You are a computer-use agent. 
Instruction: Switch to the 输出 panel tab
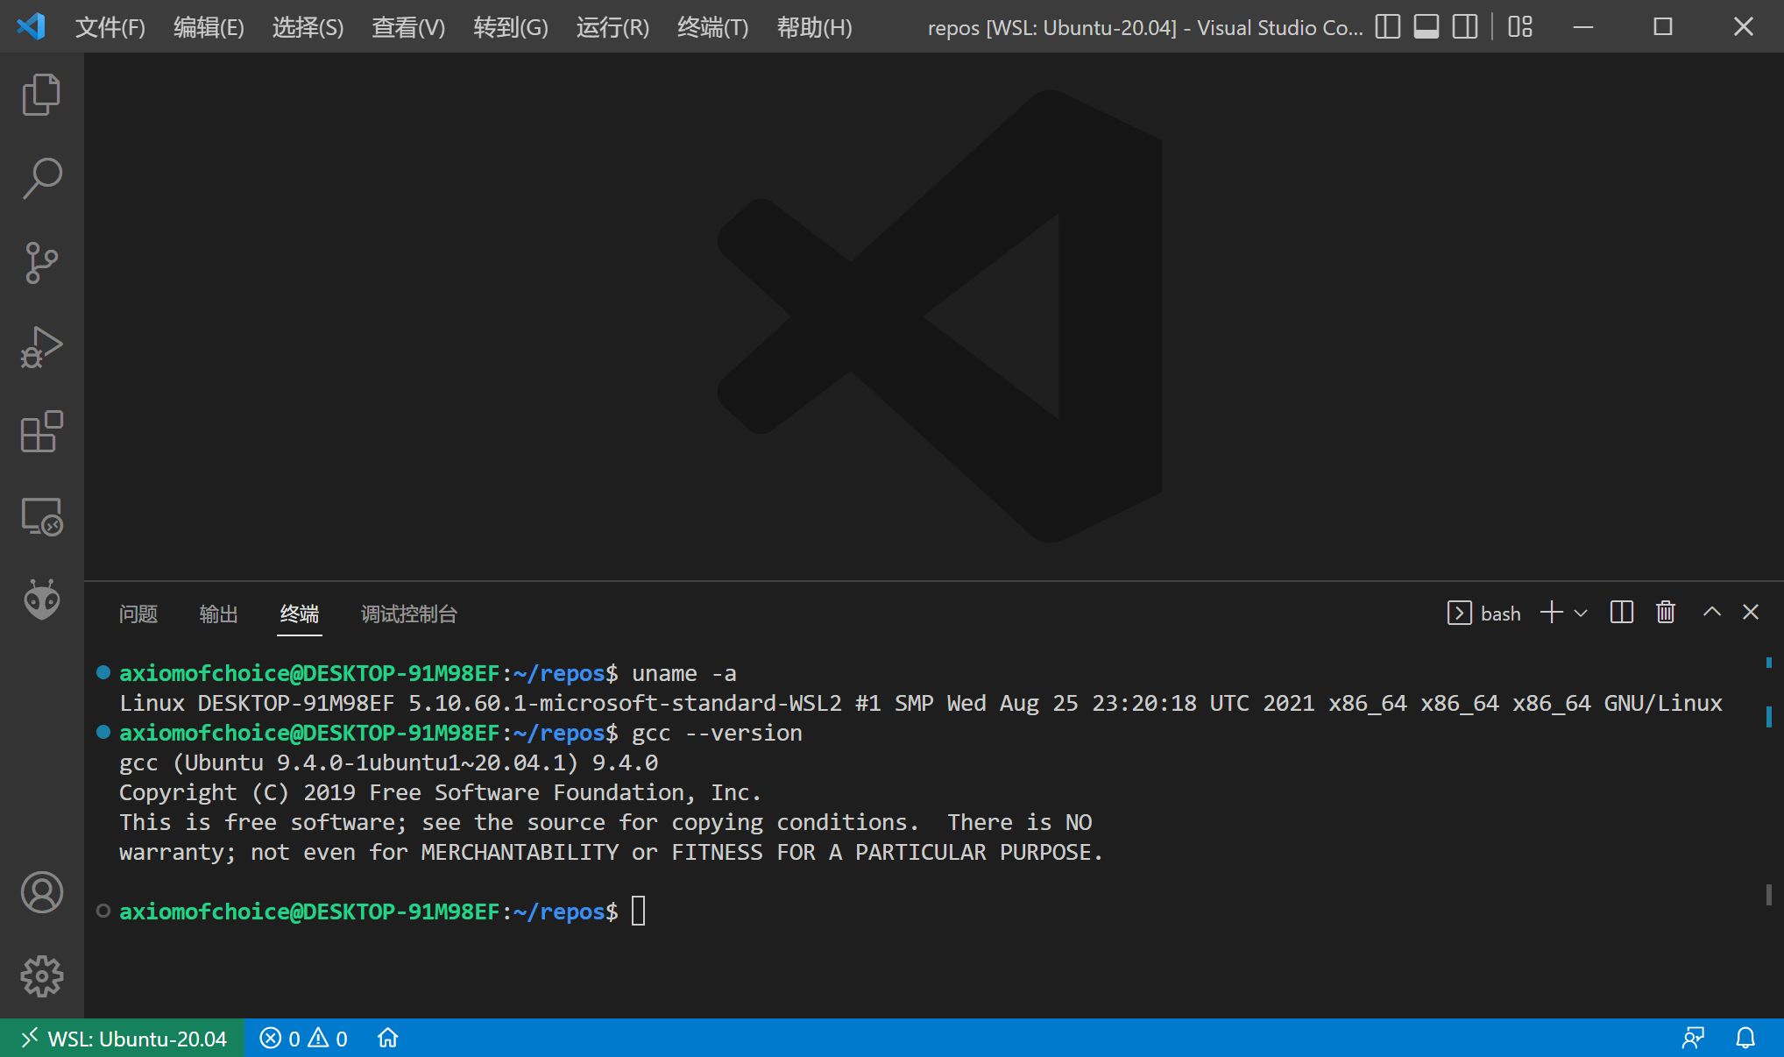click(x=218, y=614)
